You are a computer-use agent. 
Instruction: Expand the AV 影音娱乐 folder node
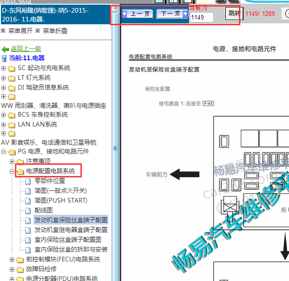click(3, 133)
